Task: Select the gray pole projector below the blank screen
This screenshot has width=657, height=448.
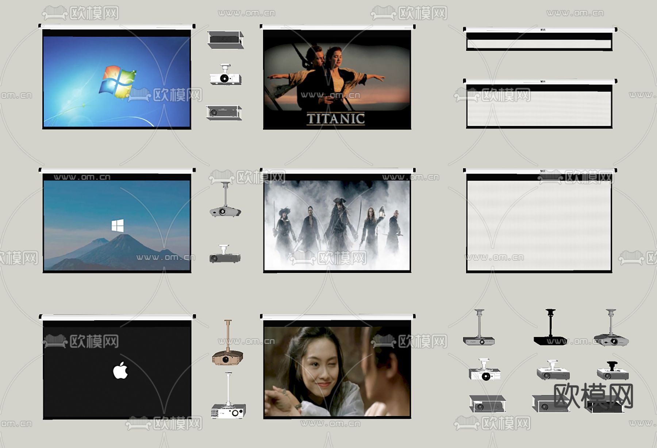Action: (479, 327)
